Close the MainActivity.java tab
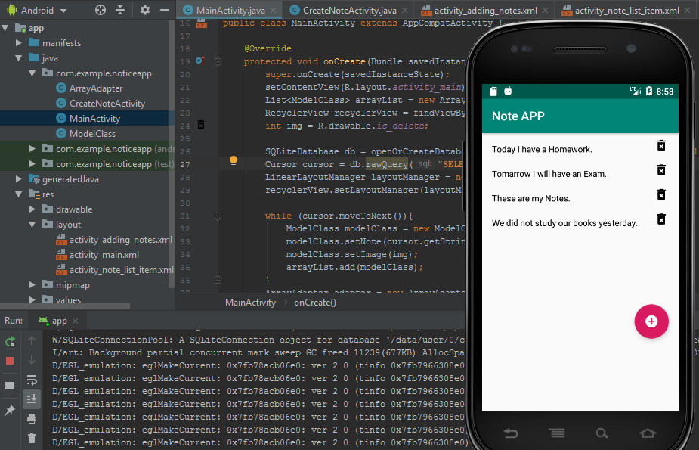The width and height of the screenshot is (699, 450). pos(273,11)
